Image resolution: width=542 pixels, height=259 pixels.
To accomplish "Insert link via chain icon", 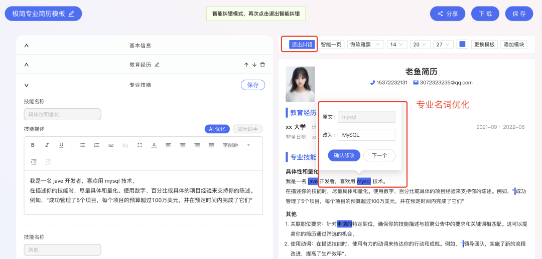I will (111, 145).
